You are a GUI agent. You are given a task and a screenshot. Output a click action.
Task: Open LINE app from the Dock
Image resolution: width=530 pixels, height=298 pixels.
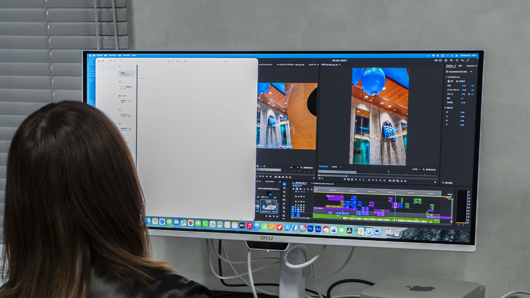[x=342, y=230]
